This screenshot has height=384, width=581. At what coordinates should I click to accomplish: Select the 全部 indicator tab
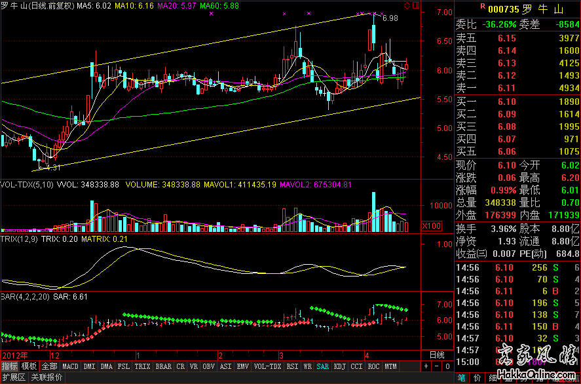click(49, 366)
